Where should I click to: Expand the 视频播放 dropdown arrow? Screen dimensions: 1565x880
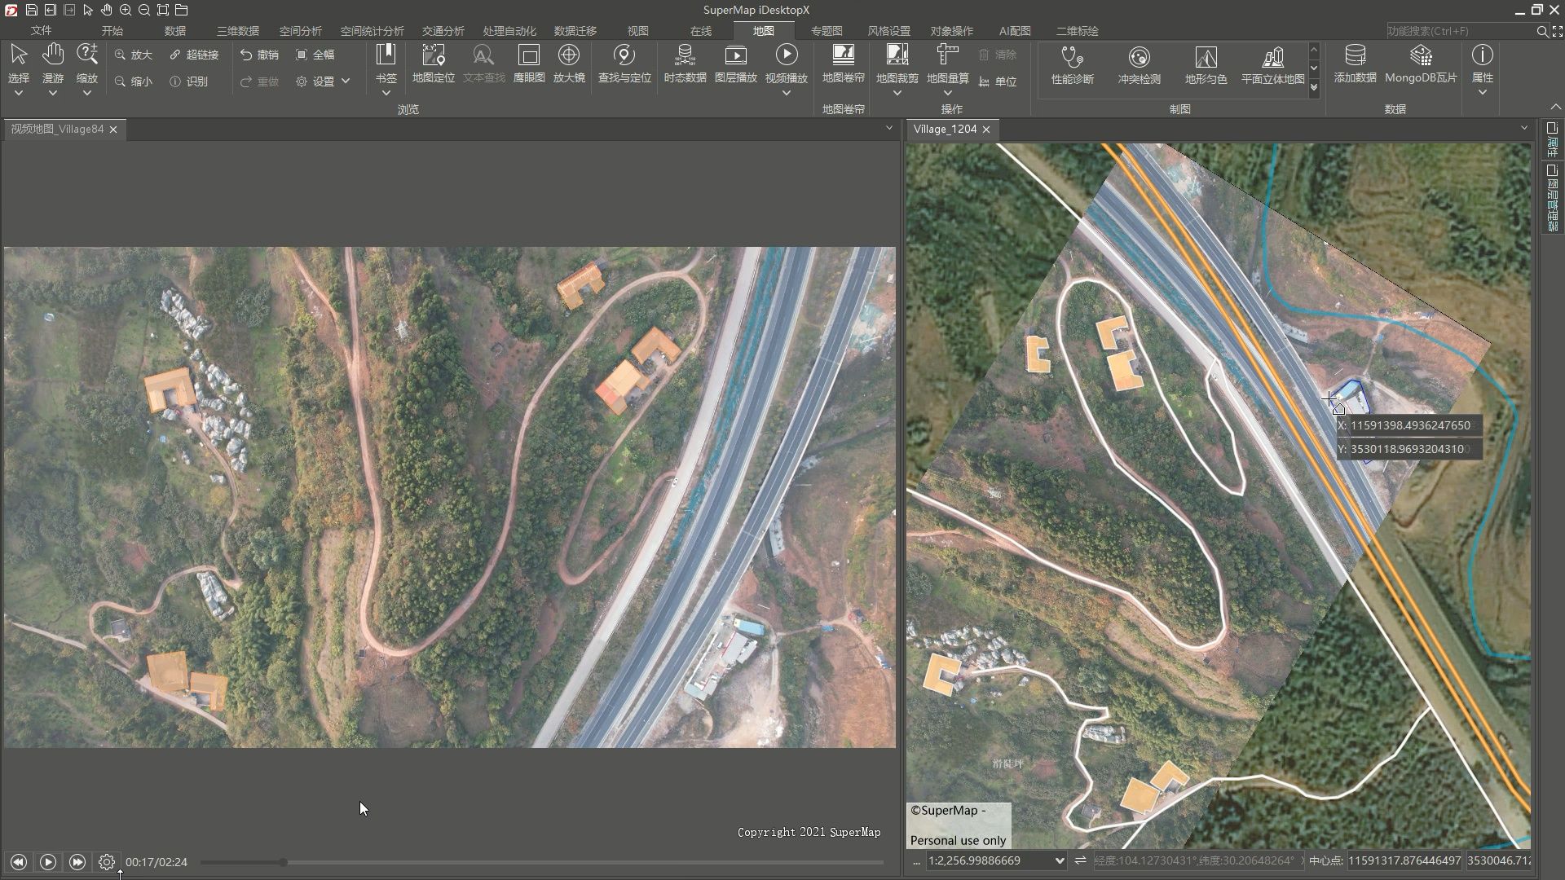(x=787, y=93)
